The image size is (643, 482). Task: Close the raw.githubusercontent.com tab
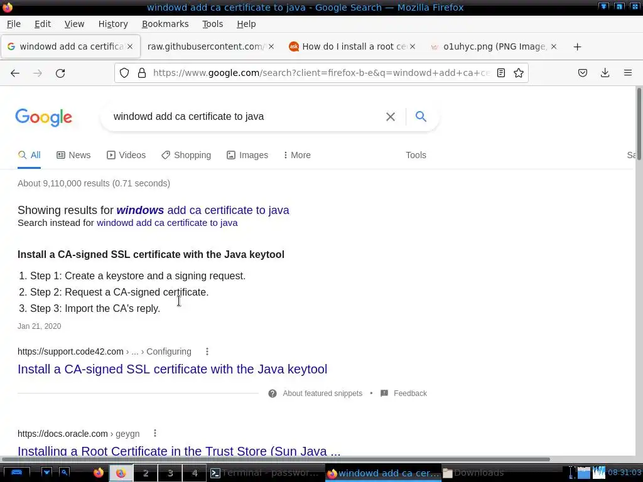271,46
